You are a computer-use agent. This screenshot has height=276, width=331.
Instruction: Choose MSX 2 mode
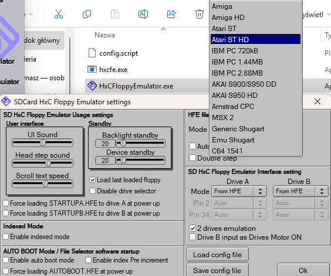coord(255,117)
